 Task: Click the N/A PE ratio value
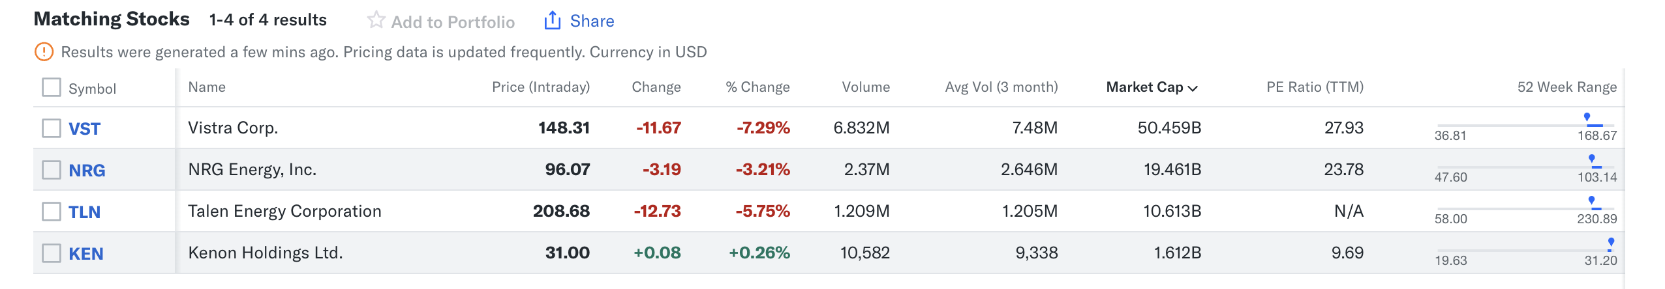click(x=1349, y=211)
